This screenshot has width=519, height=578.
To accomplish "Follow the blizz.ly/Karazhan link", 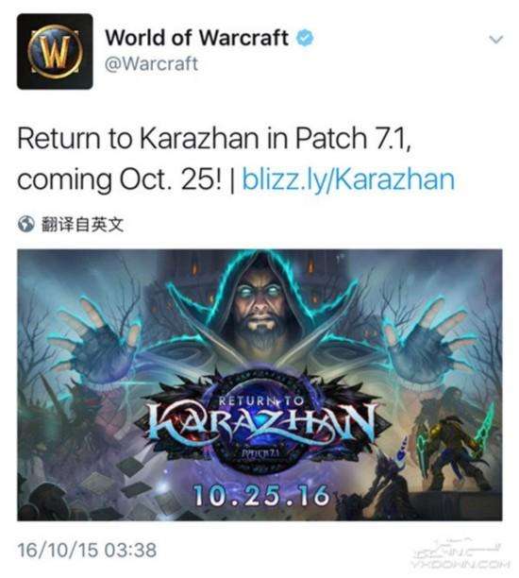I will coord(348,179).
